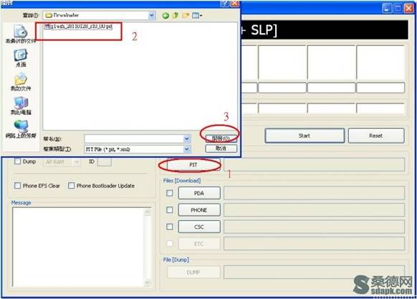The width and height of the screenshot is (417, 299).
Task: Click the help button on dialog title bar
Action: [225, 3]
